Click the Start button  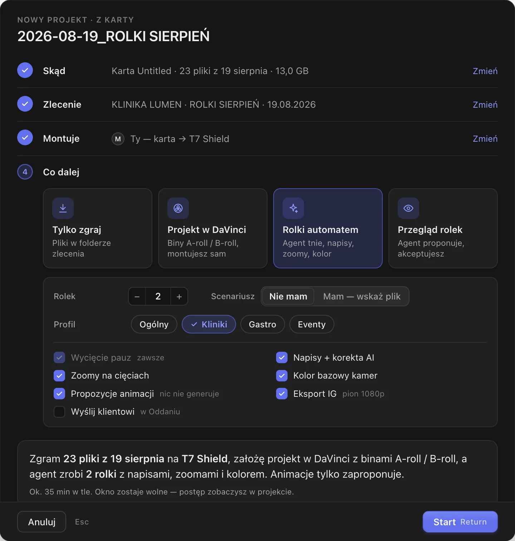(460, 522)
